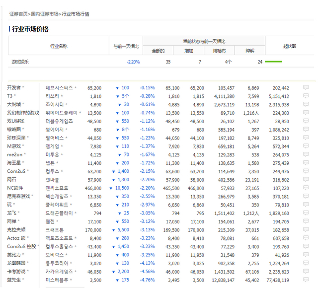
Task: Select the 起伏图 column header
Action: point(290,46)
